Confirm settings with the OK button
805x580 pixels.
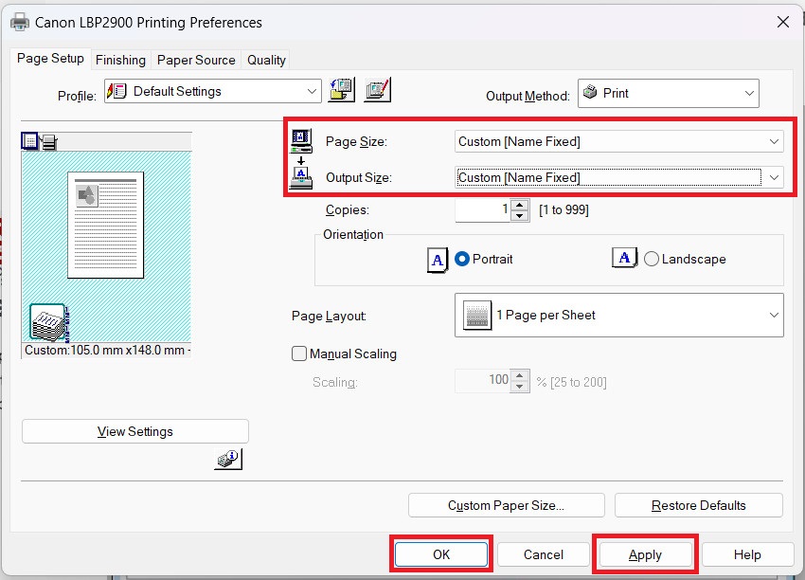coord(441,554)
